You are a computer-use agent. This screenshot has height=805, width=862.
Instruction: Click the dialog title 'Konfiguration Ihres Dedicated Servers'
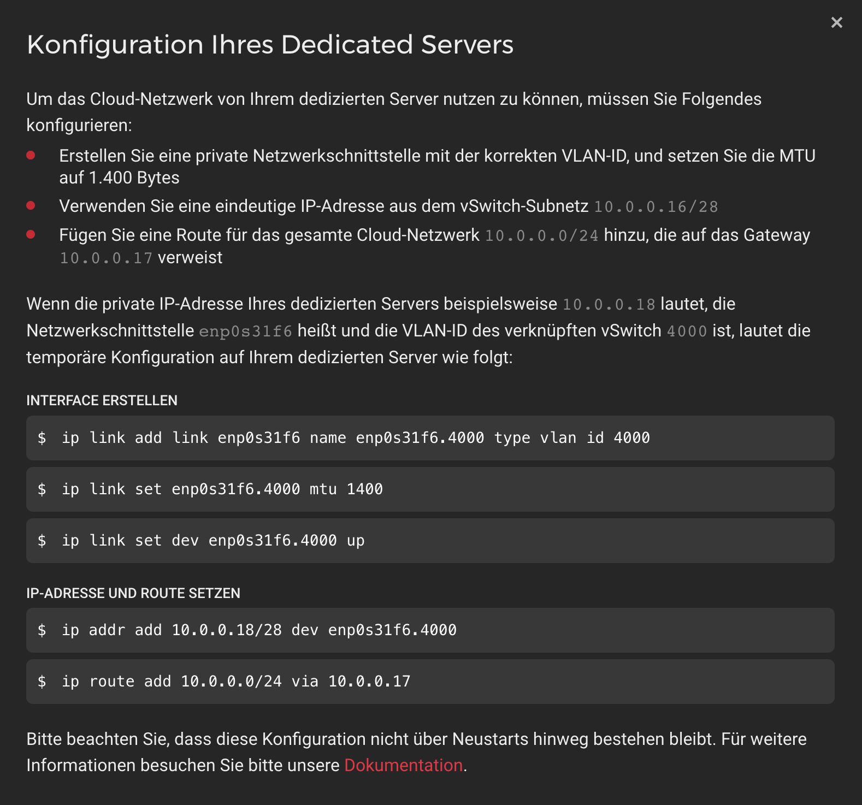coord(270,45)
